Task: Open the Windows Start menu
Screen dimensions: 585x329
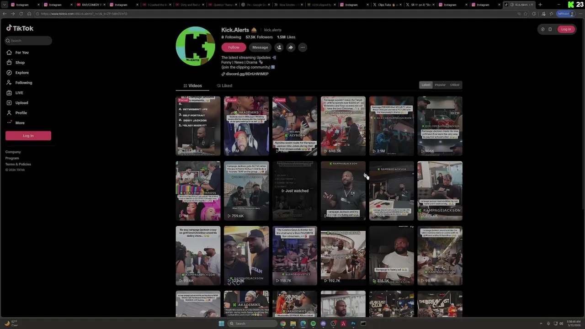Action: coord(222,324)
